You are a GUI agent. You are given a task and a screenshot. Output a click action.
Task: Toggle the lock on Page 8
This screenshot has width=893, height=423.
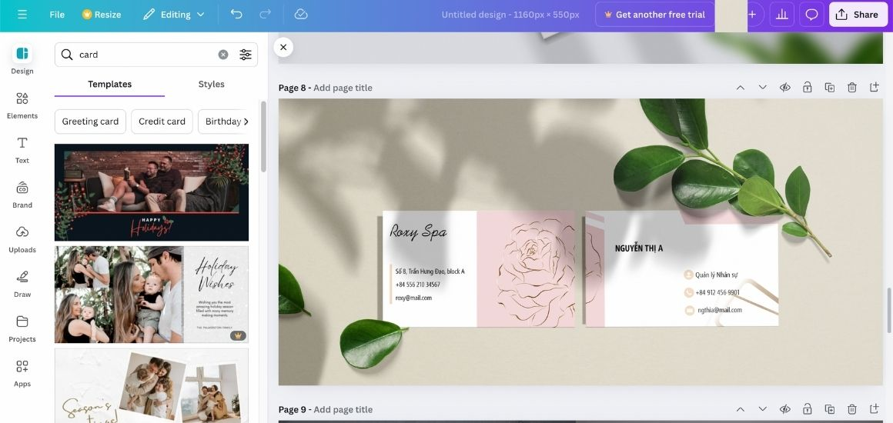click(x=808, y=88)
